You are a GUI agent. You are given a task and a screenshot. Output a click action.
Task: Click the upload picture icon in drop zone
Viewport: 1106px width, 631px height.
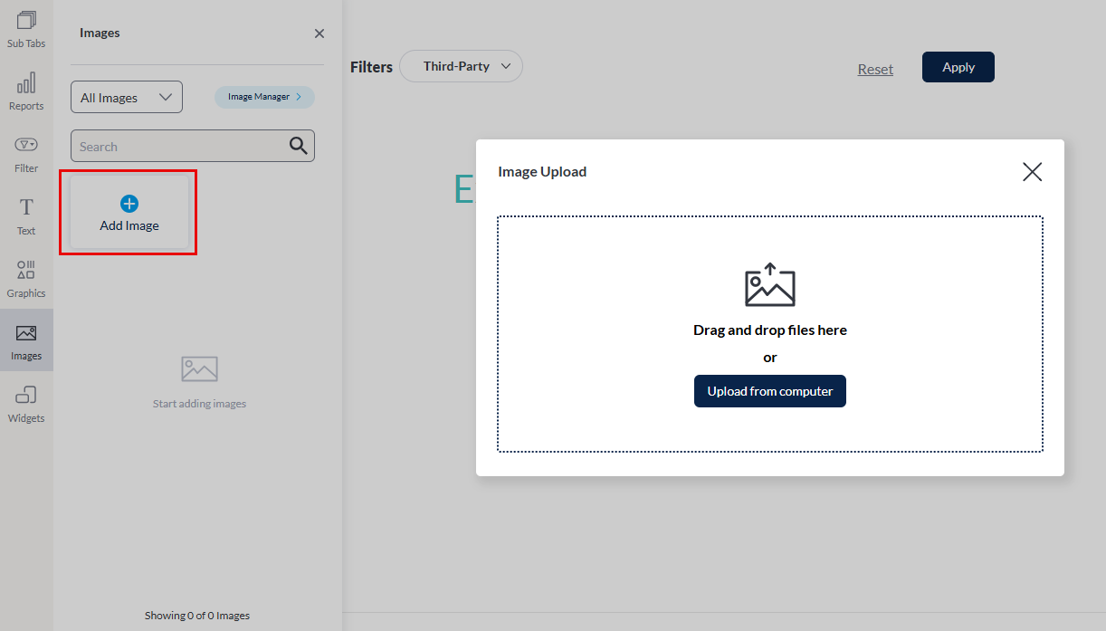[x=770, y=284]
